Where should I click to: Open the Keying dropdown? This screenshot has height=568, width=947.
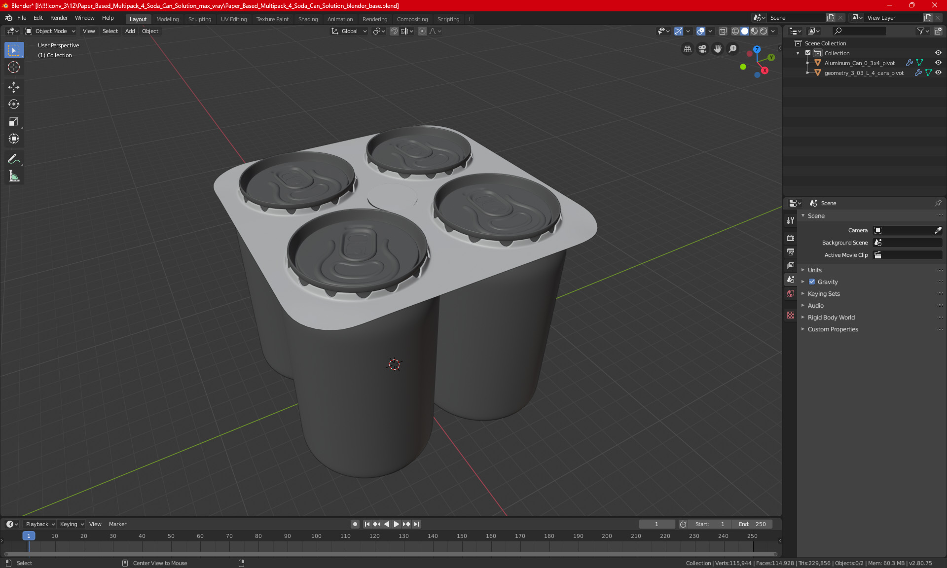point(72,524)
